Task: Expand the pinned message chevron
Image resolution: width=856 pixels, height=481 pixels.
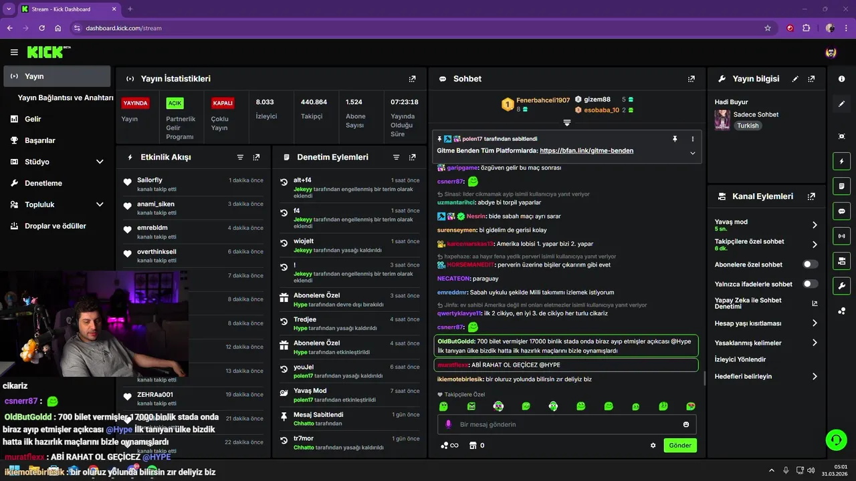Action: point(692,153)
